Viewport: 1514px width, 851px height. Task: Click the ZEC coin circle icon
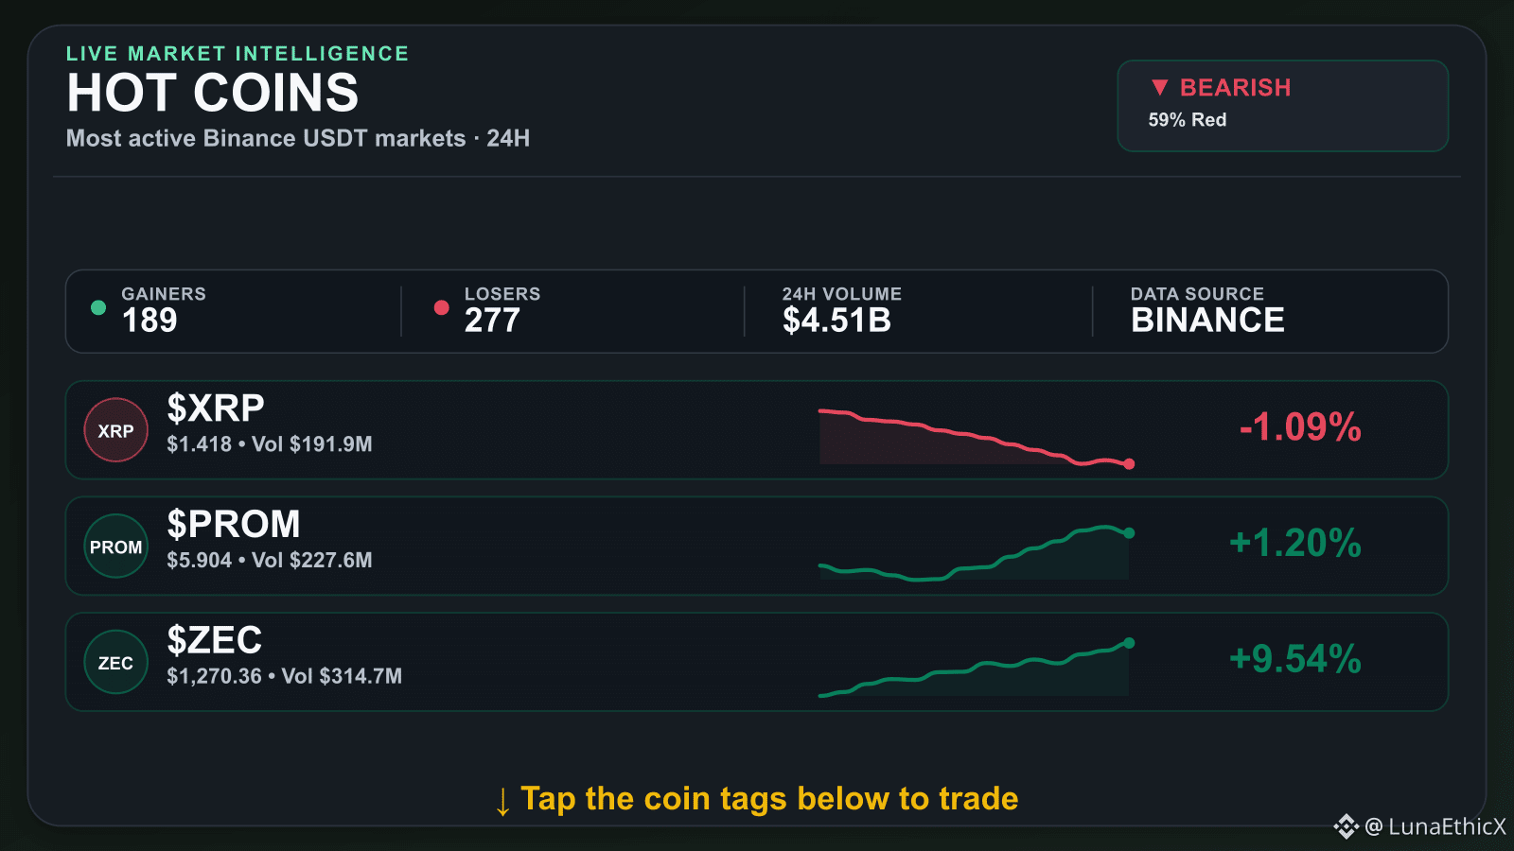pos(115,663)
